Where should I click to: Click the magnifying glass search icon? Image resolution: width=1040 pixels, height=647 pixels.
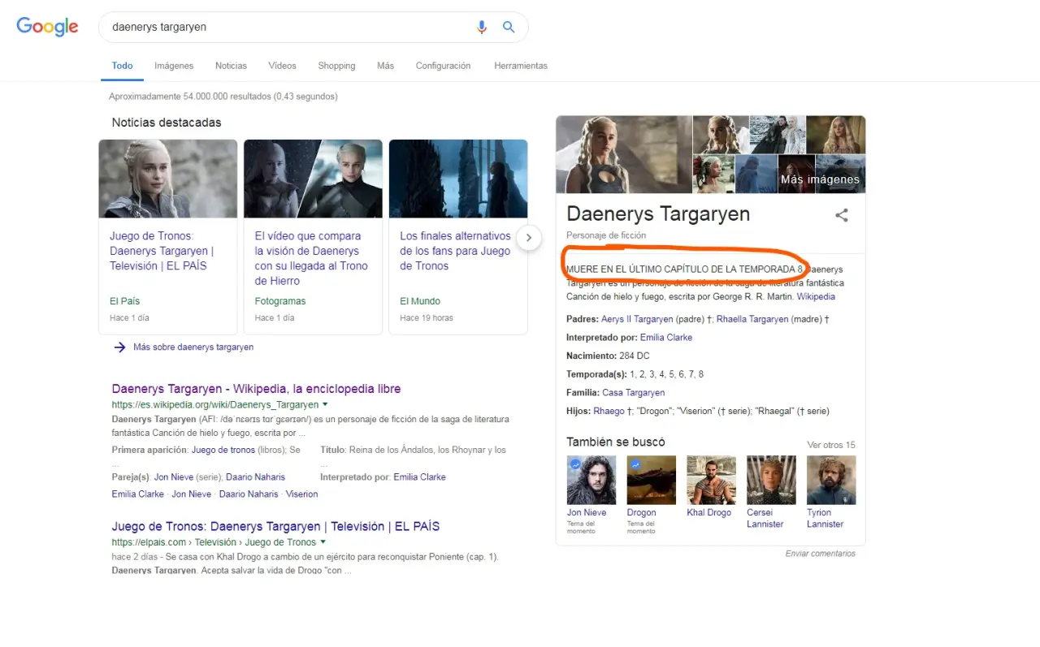point(509,27)
